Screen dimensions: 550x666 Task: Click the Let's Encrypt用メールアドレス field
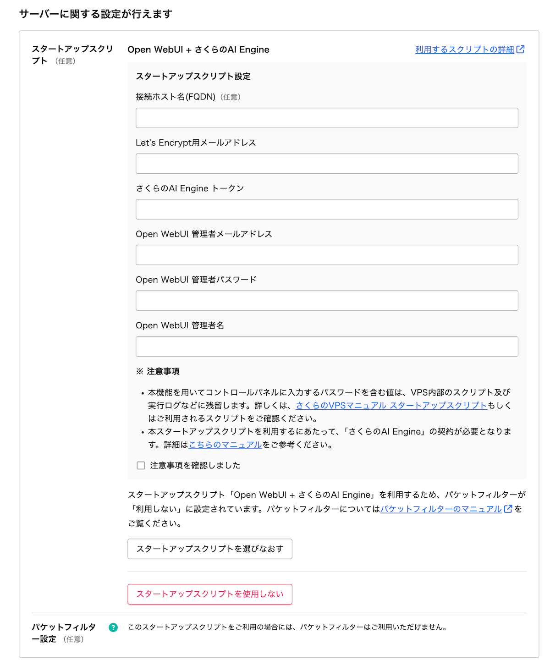tap(326, 163)
